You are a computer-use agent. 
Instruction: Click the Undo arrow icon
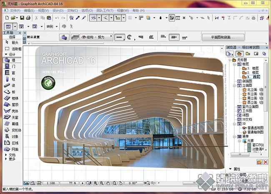click(57, 18)
